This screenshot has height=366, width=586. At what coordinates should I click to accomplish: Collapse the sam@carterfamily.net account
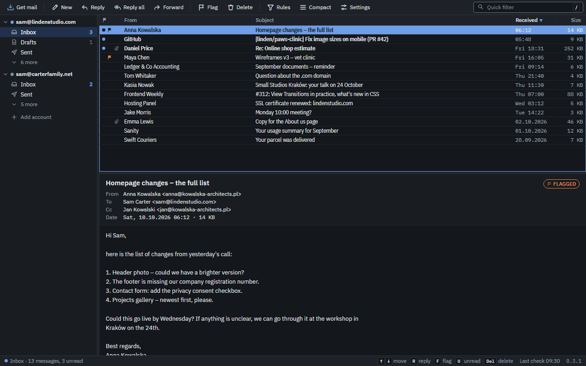click(x=5, y=74)
